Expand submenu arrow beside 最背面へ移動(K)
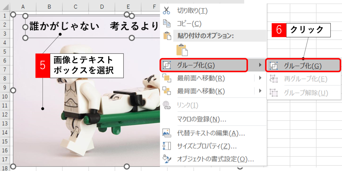342x171 pixels. (260, 91)
